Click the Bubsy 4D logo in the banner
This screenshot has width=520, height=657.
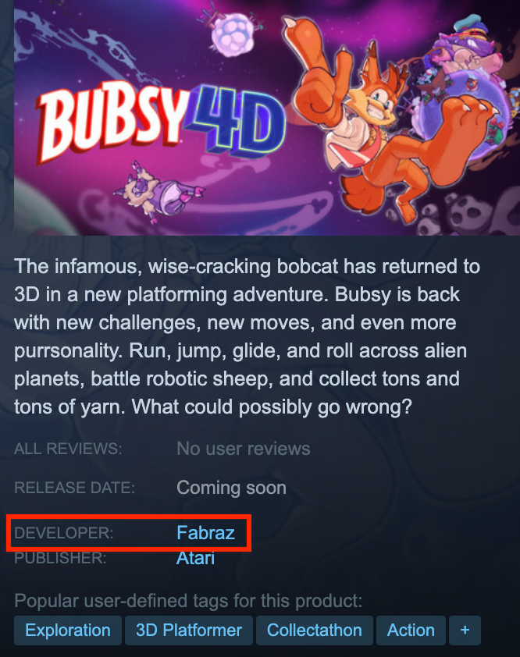point(162,122)
